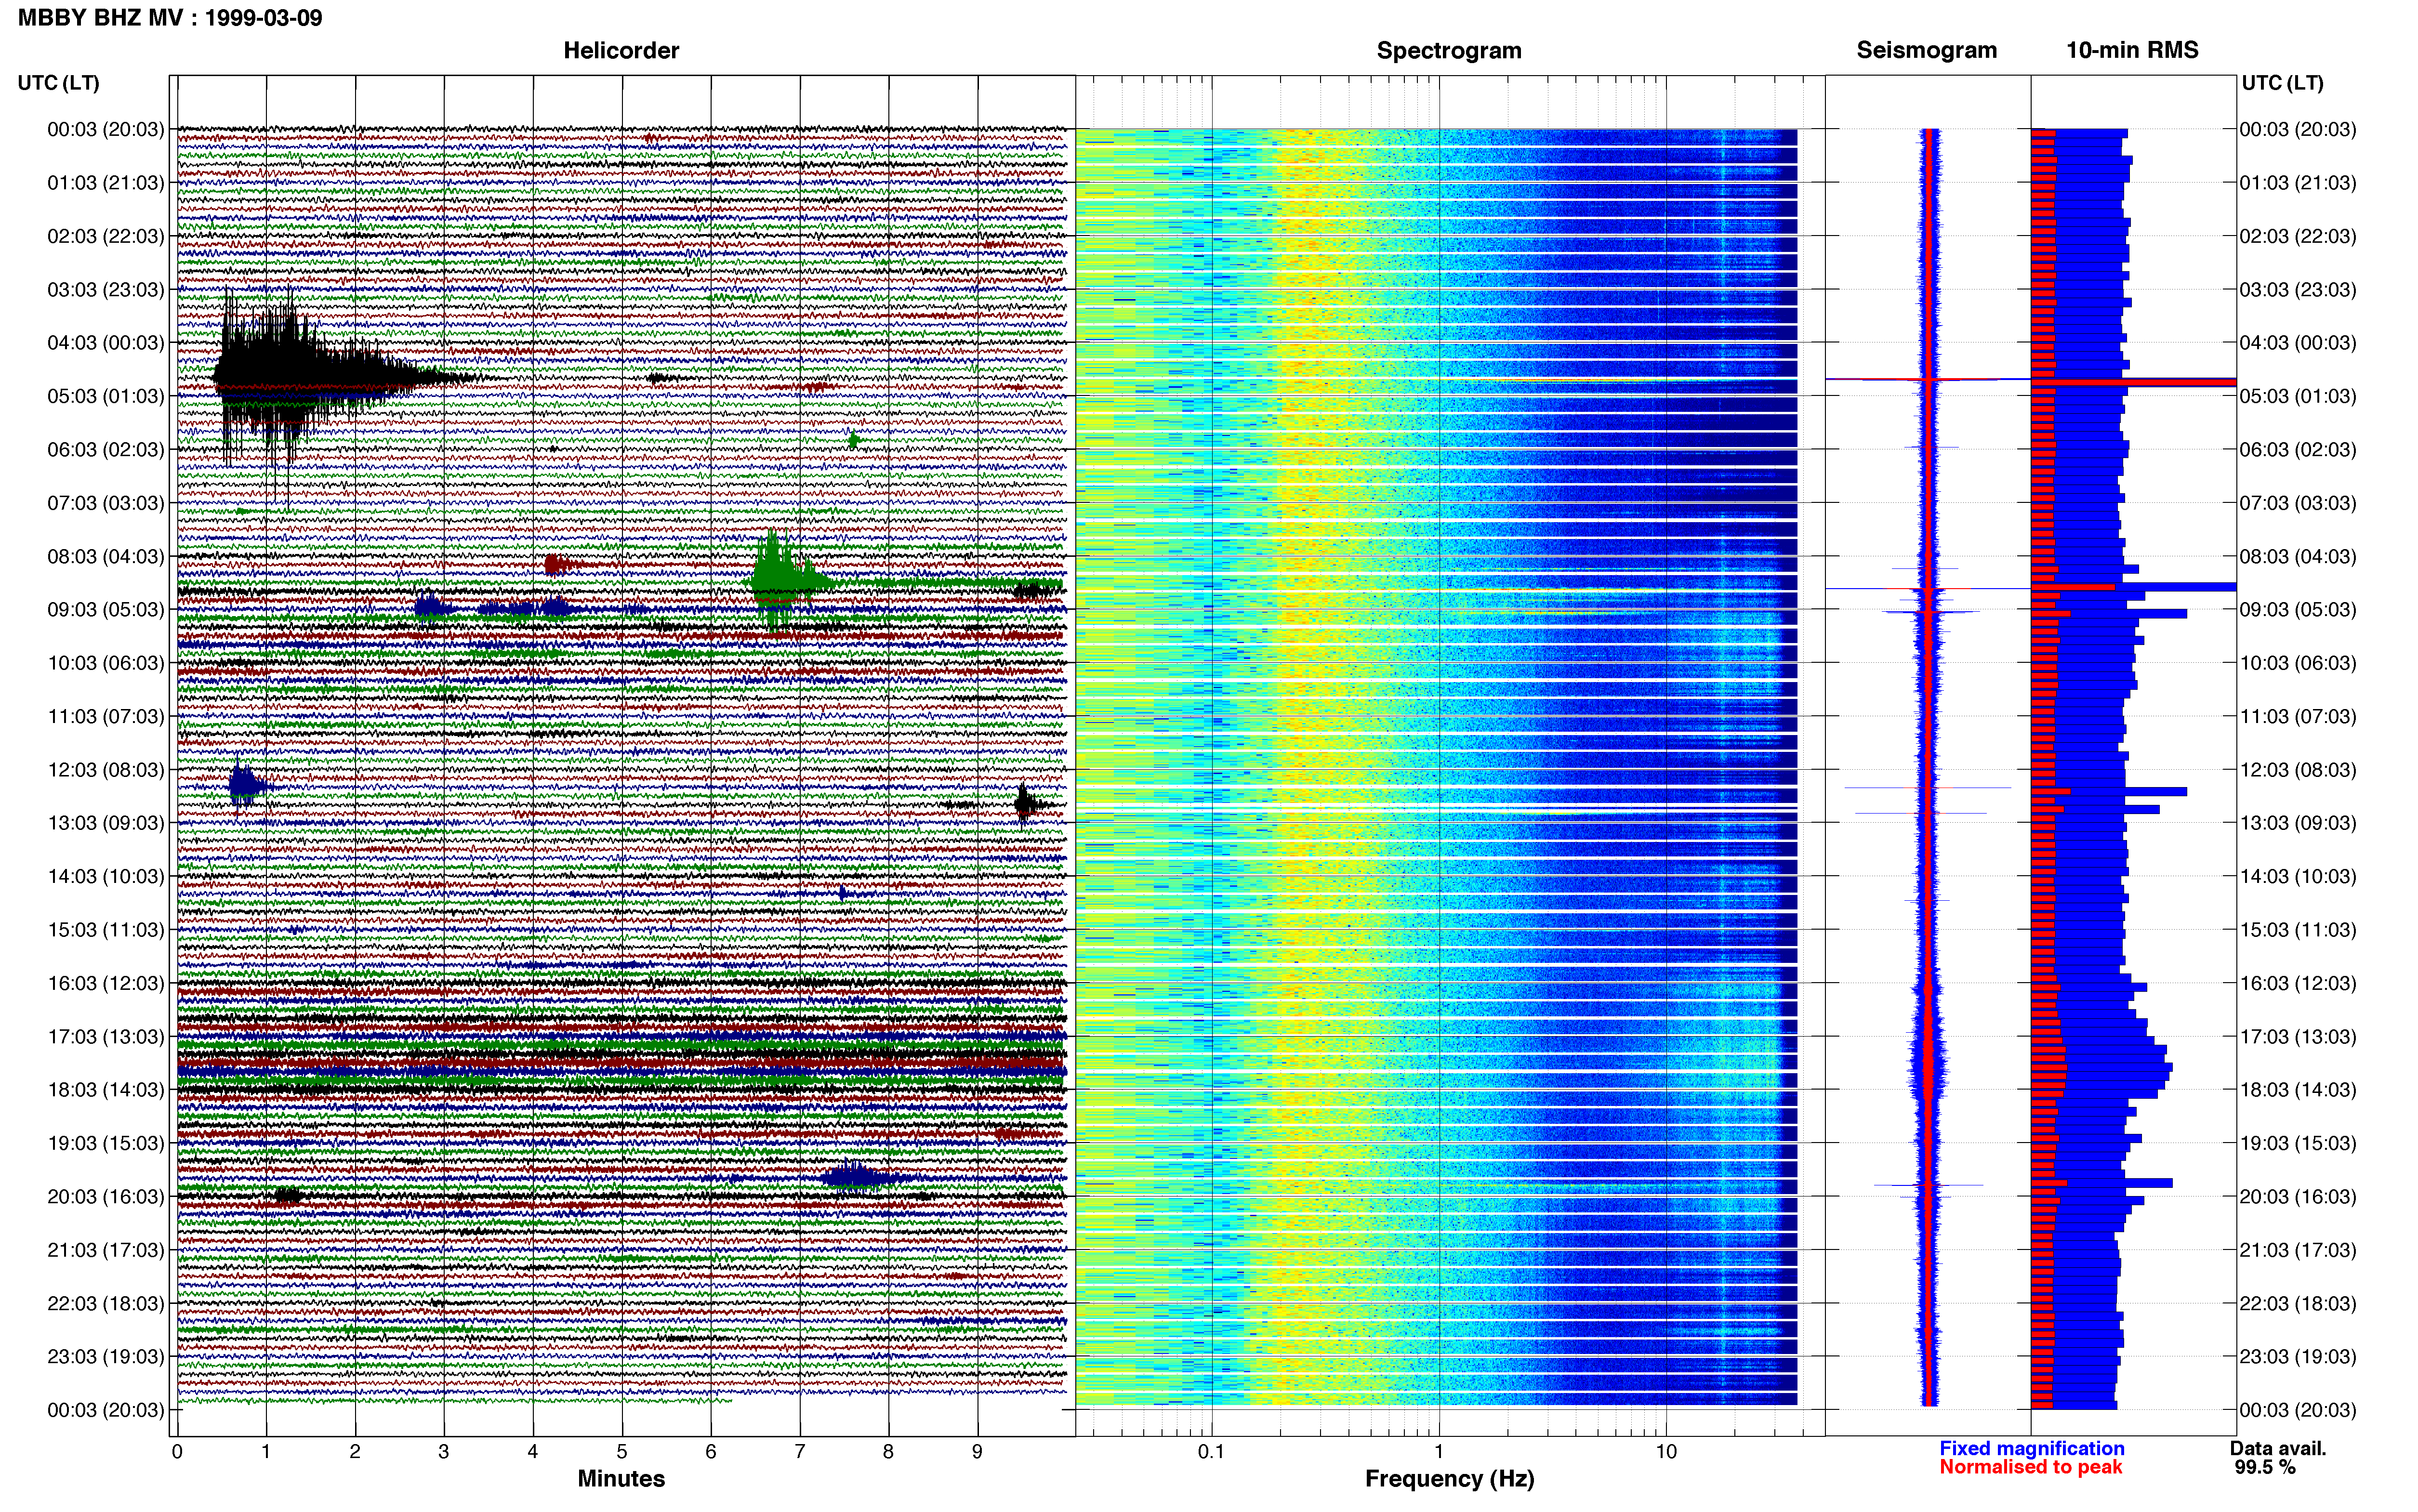Image resolution: width=2418 pixels, height=1512 pixels.
Task: Select the 'Minutes' axis label
Action: 621,1478
